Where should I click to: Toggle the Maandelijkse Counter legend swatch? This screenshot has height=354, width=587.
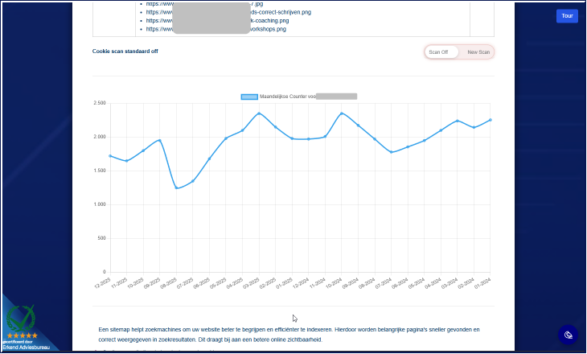249,97
